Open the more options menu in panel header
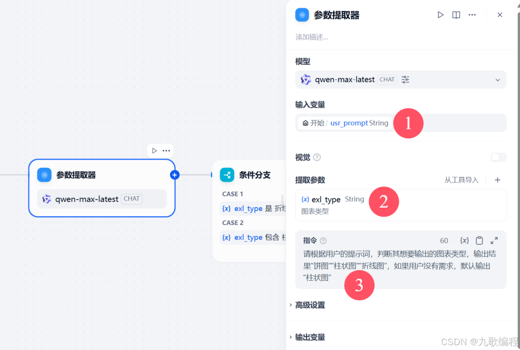The height and width of the screenshot is (350, 520). pyautogui.click(x=472, y=15)
